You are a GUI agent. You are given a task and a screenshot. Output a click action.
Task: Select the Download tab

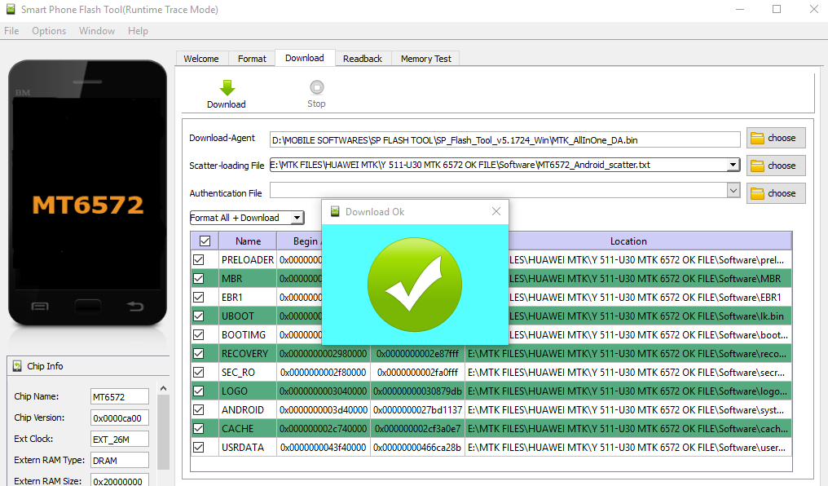[x=305, y=58]
